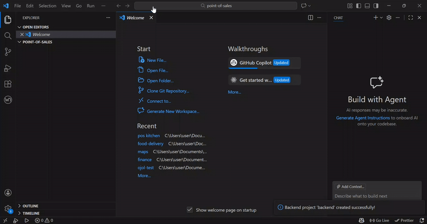Close the Chat panel
This screenshot has height=224, width=427.
[420, 18]
